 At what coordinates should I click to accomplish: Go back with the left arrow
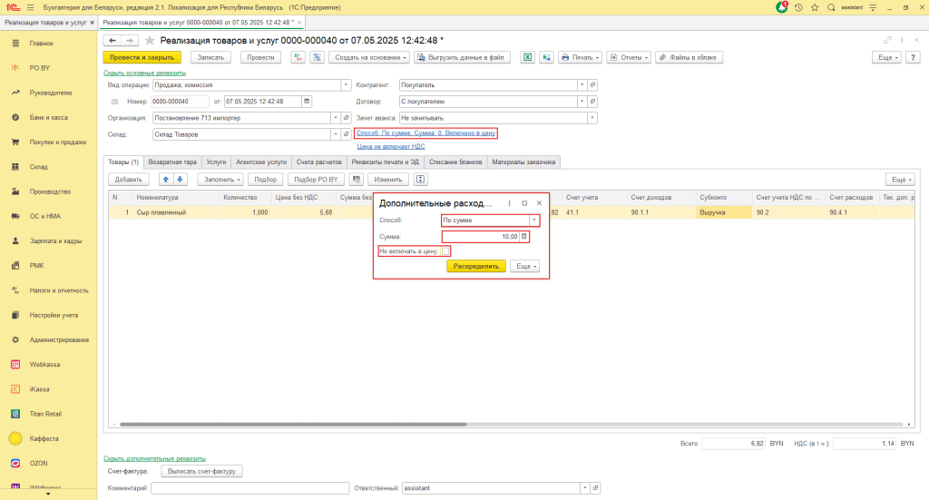tap(112, 40)
